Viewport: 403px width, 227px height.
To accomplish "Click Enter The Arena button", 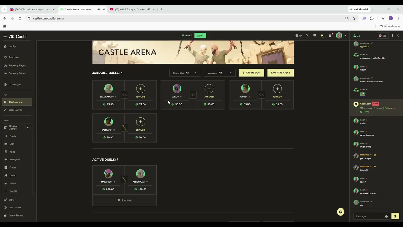I will click(281, 73).
